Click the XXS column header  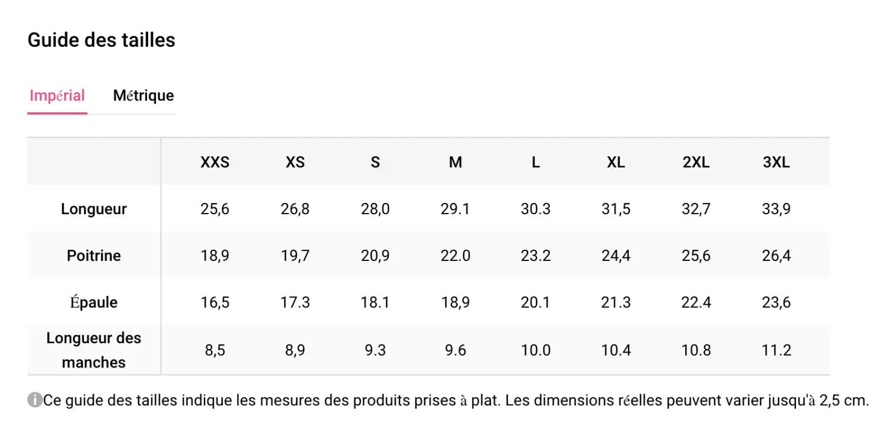coord(215,162)
